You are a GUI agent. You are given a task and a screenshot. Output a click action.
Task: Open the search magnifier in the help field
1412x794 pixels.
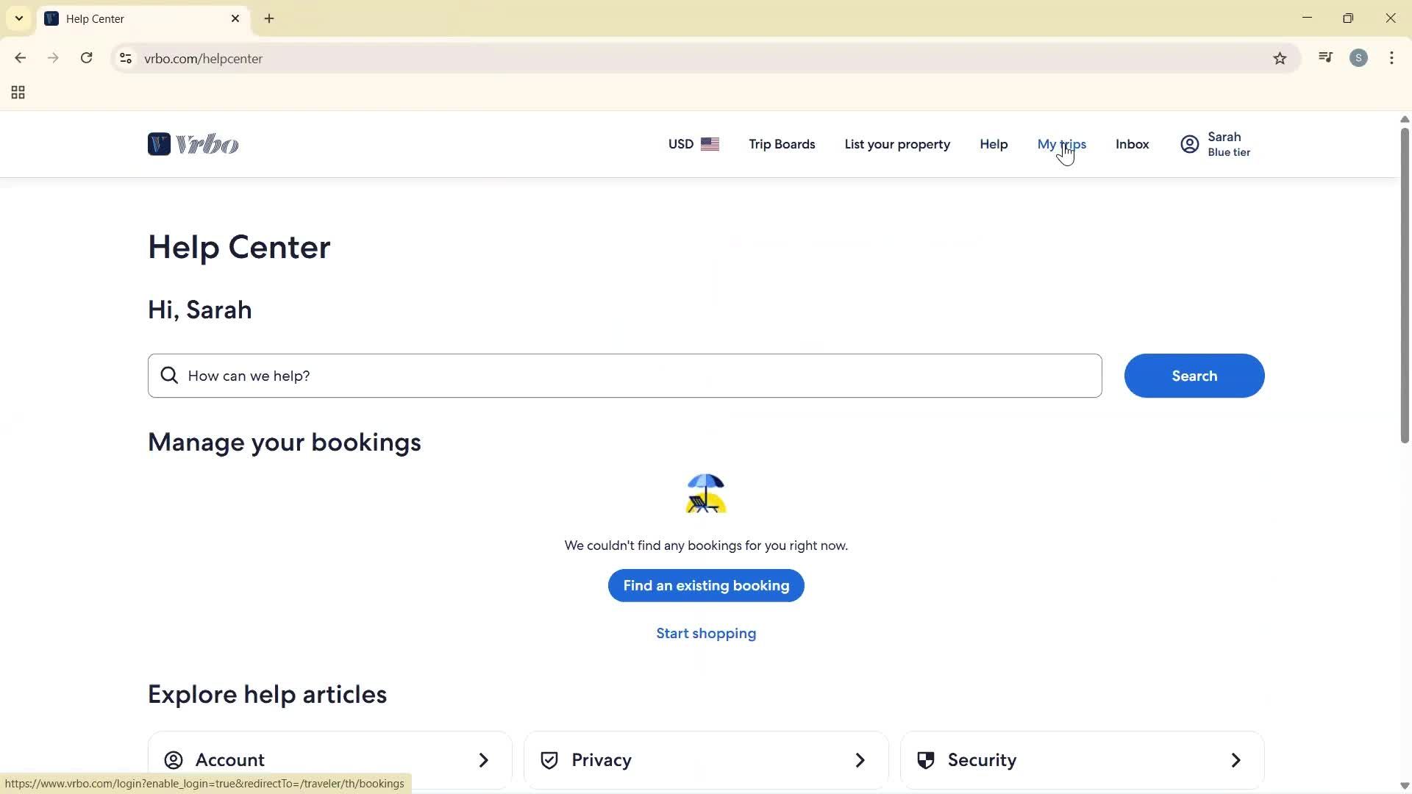pos(169,375)
